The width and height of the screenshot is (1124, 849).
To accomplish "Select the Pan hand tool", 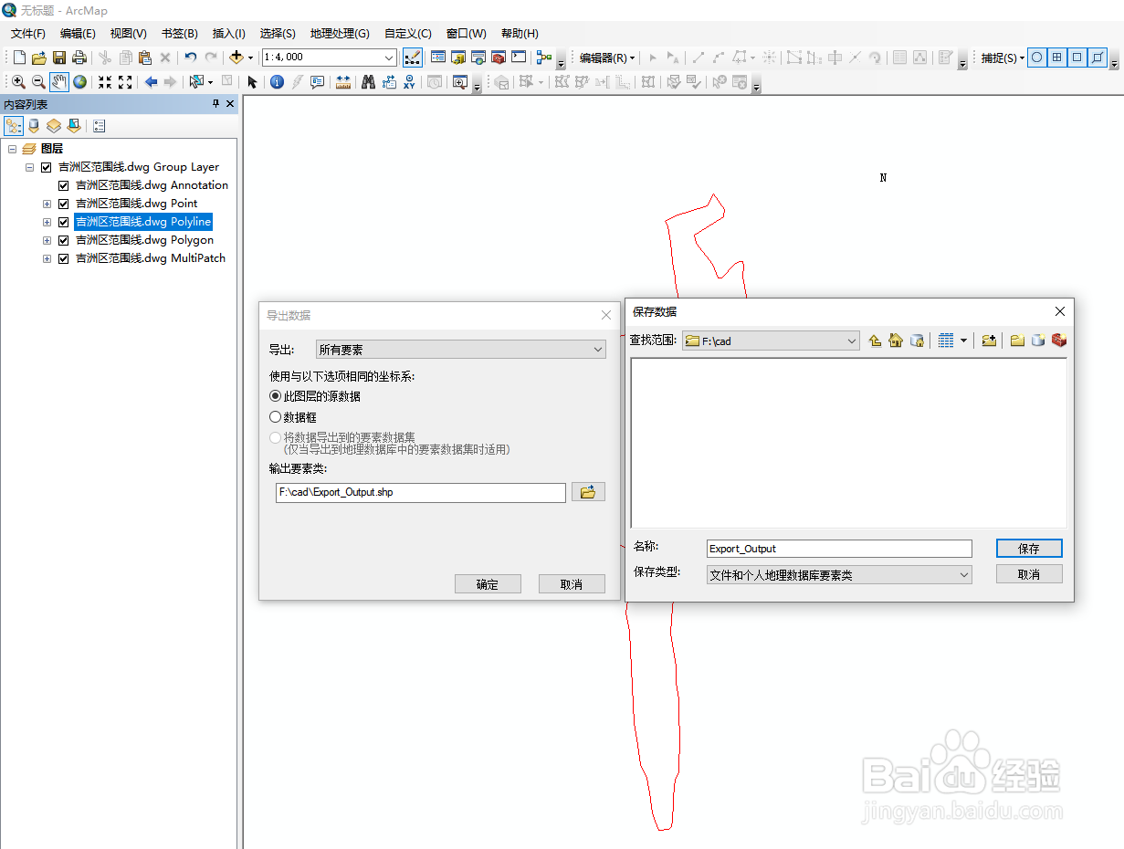I will click(x=59, y=82).
